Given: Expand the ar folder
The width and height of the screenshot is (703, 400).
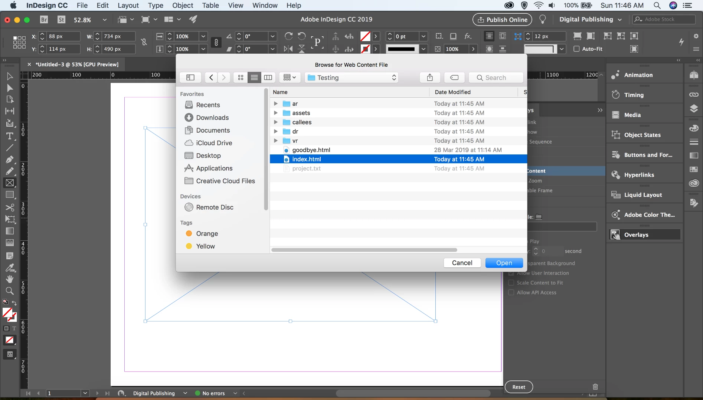Looking at the screenshot, I should (x=275, y=104).
